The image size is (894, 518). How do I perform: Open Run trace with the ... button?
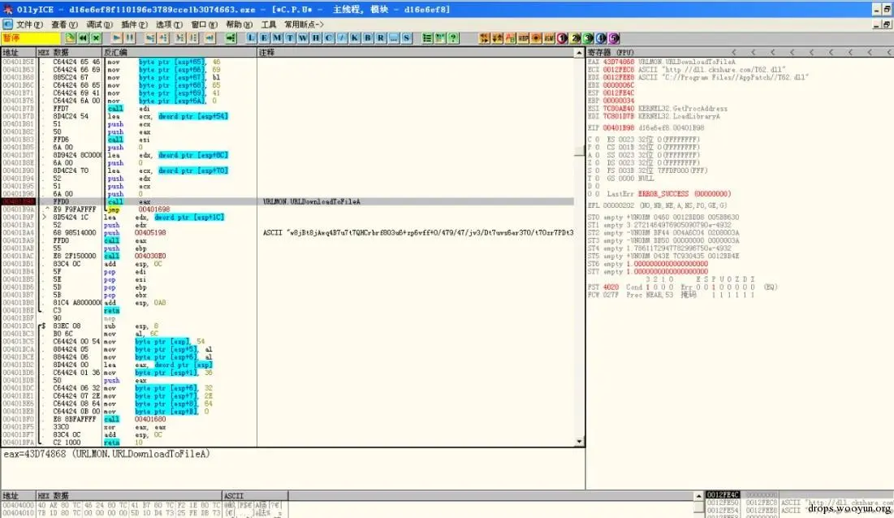(x=393, y=38)
